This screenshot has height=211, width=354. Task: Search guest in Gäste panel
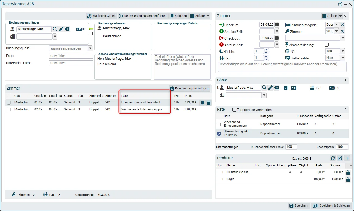pyautogui.click(x=264, y=88)
